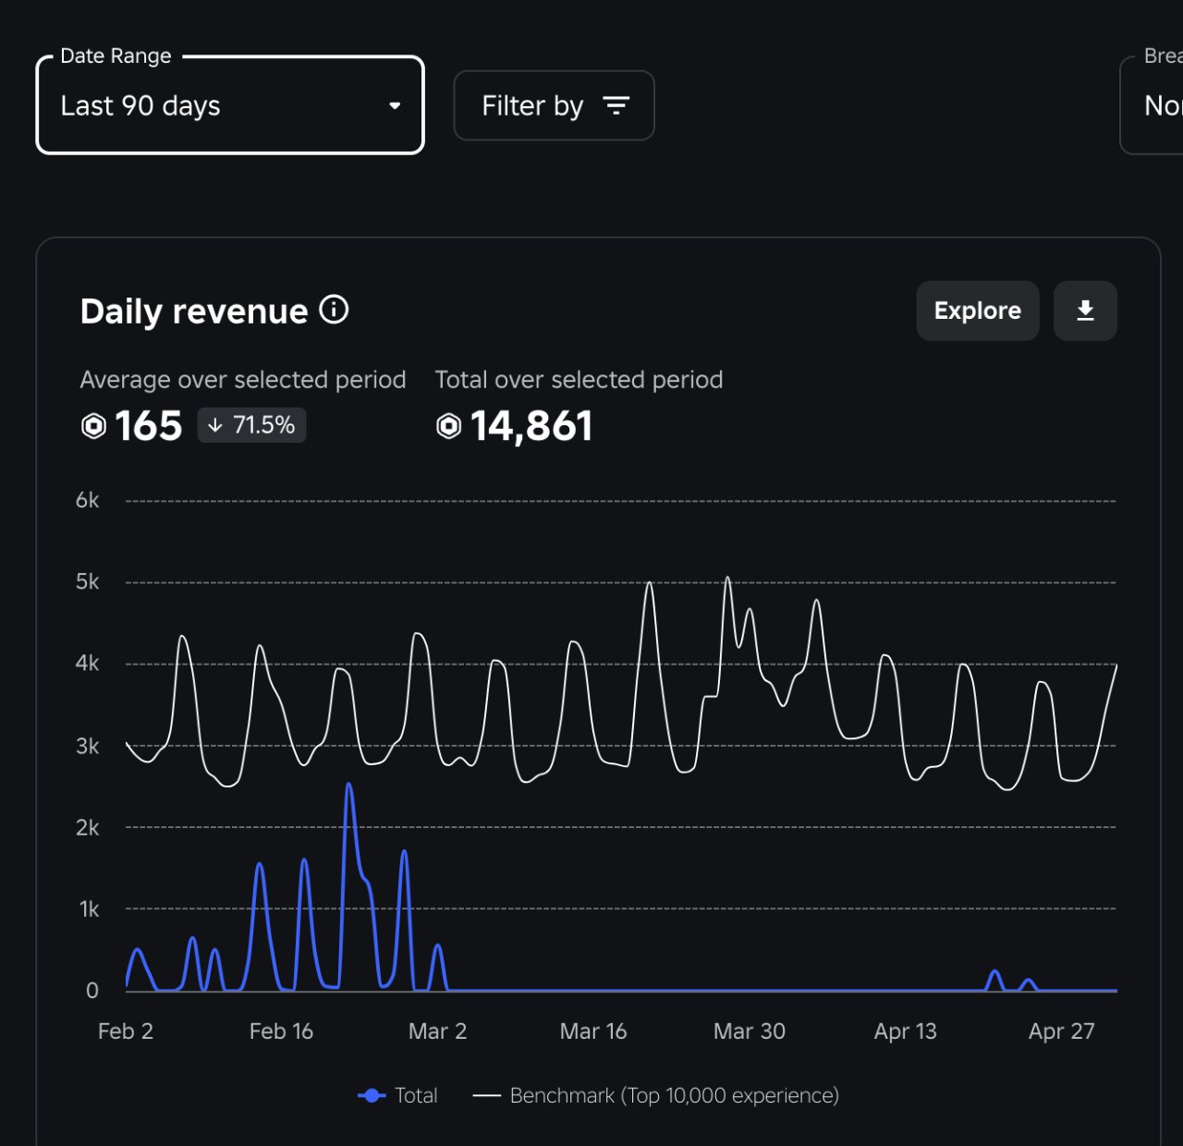The width and height of the screenshot is (1183, 1146).
Task: Toggle the Total legend entry
Action: coord(397,1095)
